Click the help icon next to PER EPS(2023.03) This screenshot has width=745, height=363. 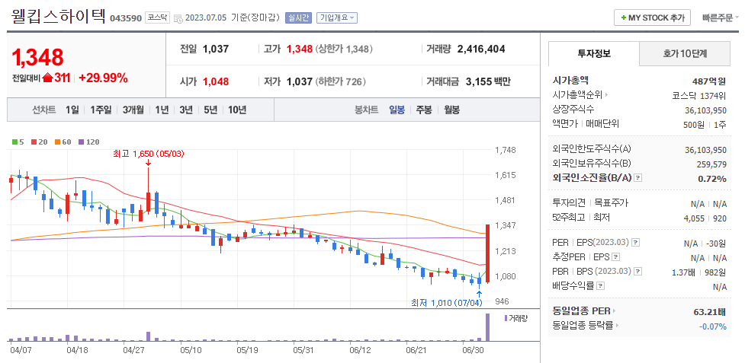[x=636, y=243]
